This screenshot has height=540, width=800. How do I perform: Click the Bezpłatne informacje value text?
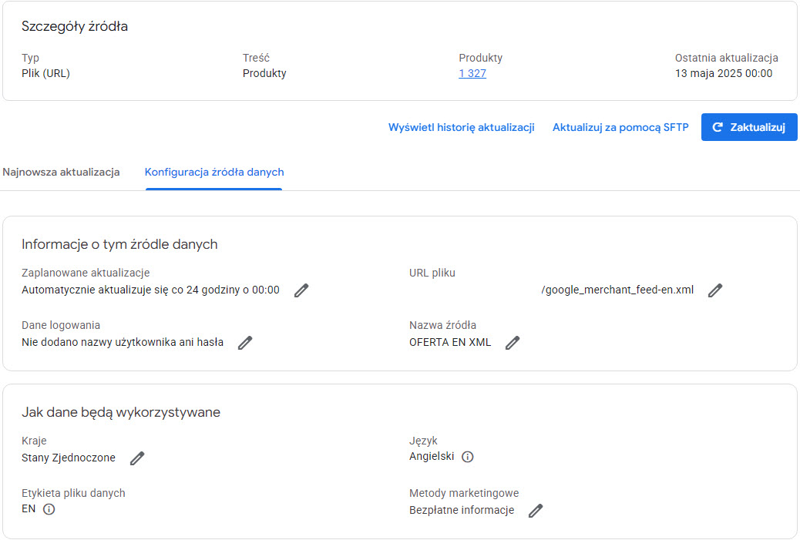[462, 510]
